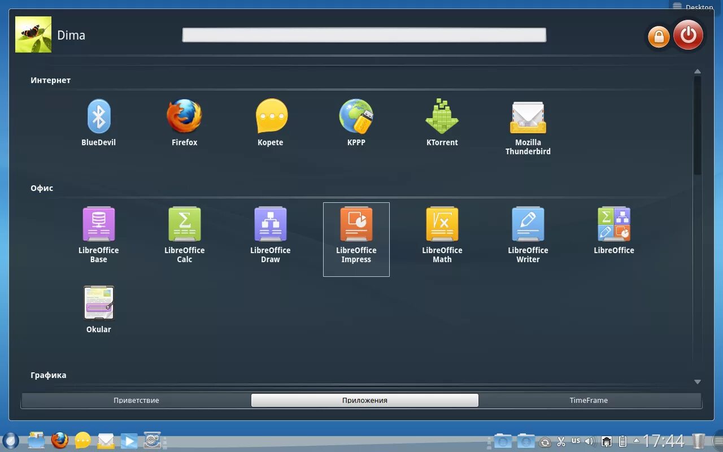
Task: Focus the search field at the top
Action: 364,35
